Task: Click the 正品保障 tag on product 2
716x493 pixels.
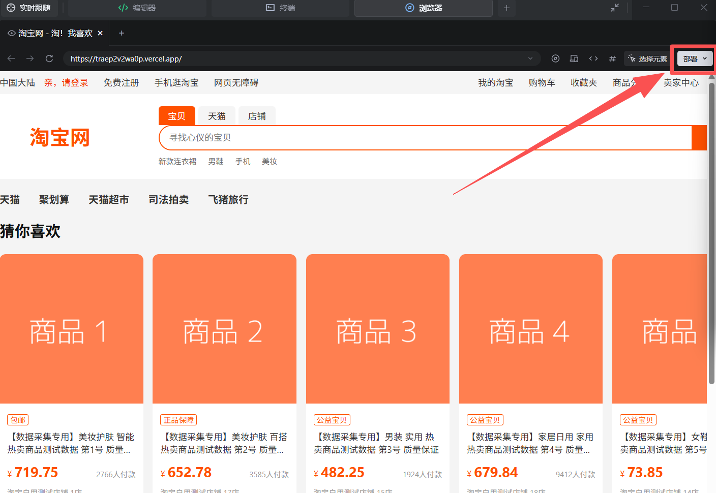Action: click(178, 420)
